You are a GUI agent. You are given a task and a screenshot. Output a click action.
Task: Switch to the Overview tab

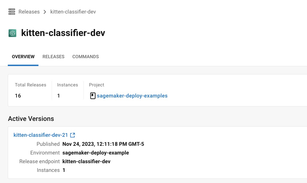click(23, 57)
